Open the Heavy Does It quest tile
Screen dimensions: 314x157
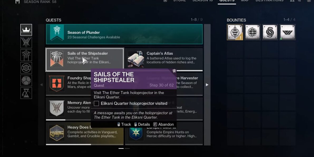[x=85, y=133]
